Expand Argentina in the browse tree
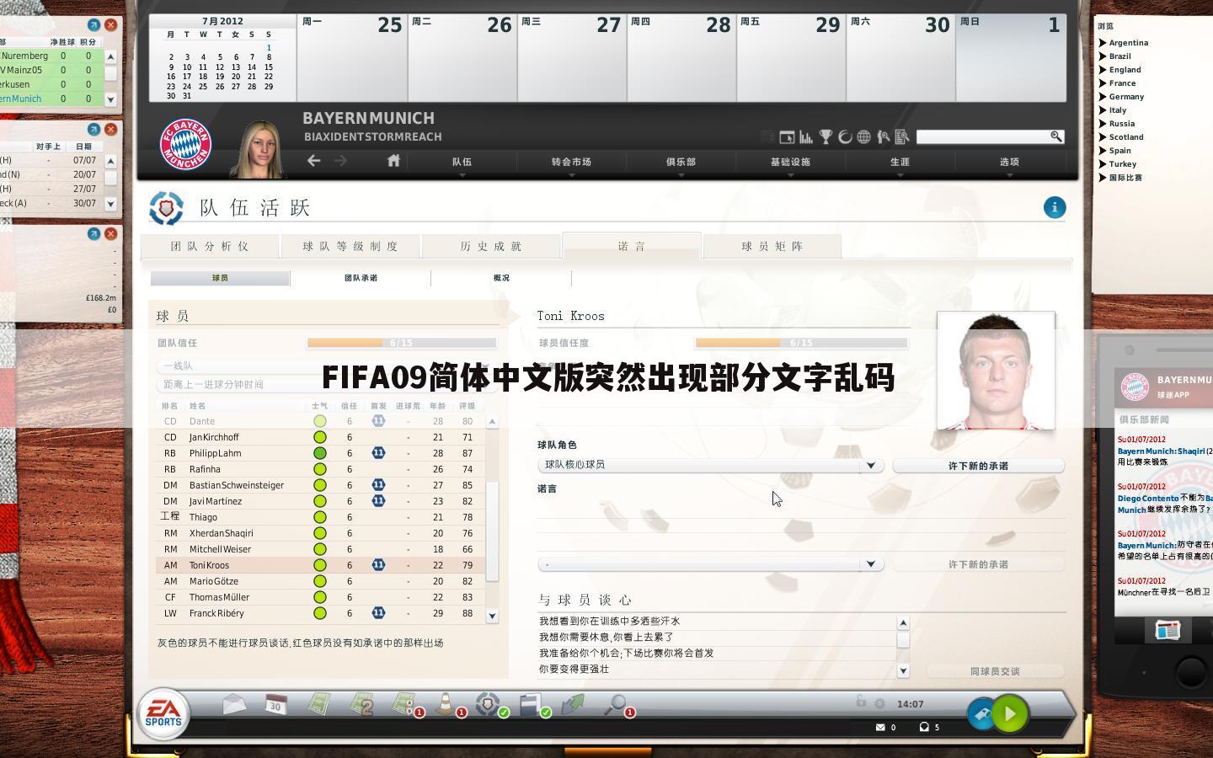The height and width of the screenshot is (758, 1213). coord(1103,43)
